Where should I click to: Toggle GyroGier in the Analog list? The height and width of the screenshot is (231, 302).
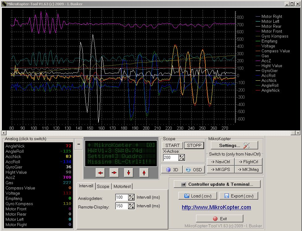38,167
